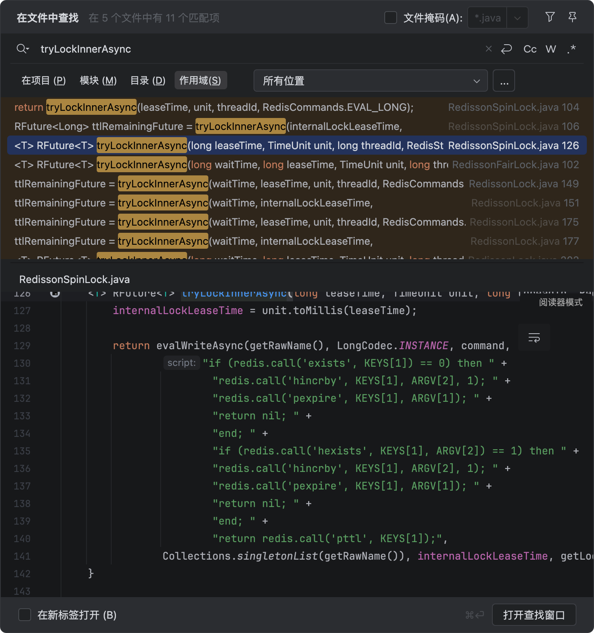Select the 目录 (D) tab
The height and width of the screenshot is (633, 594).
click(148, 81)
